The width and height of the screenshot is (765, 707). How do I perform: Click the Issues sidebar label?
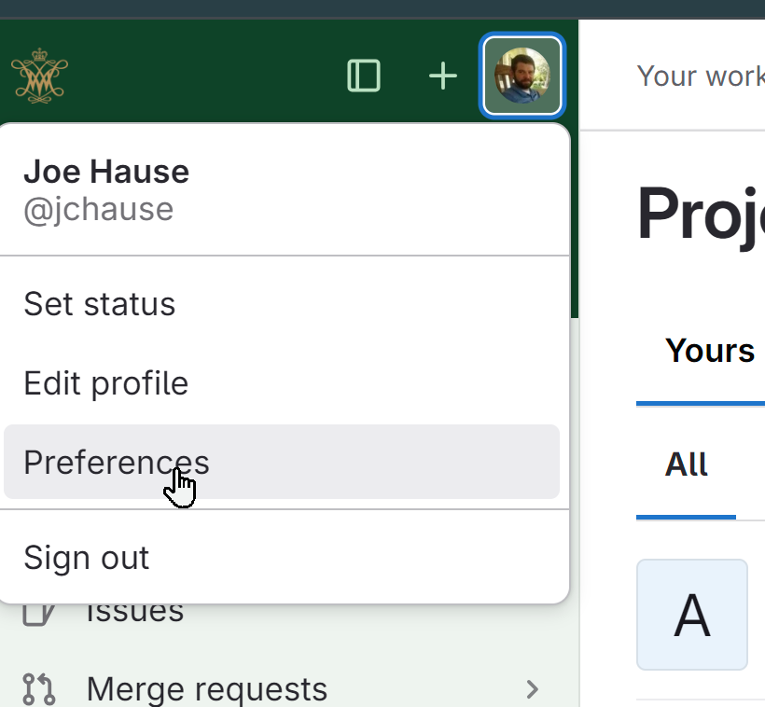click(x=135, y=614)
